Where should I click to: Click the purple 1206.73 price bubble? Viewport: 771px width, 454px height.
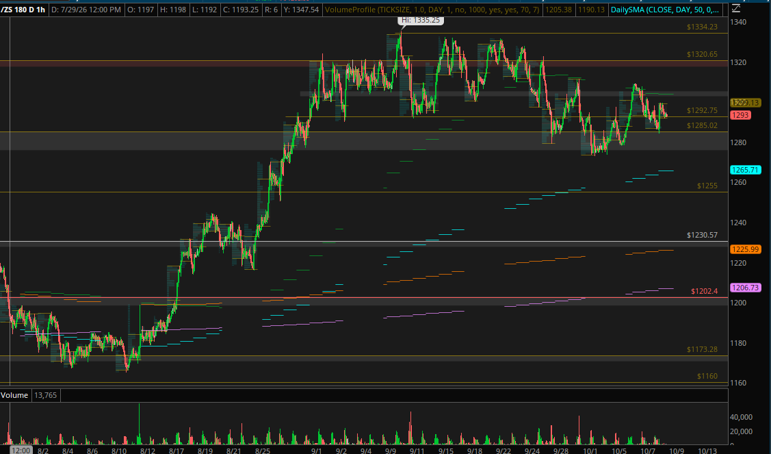[x=746, y=288]
